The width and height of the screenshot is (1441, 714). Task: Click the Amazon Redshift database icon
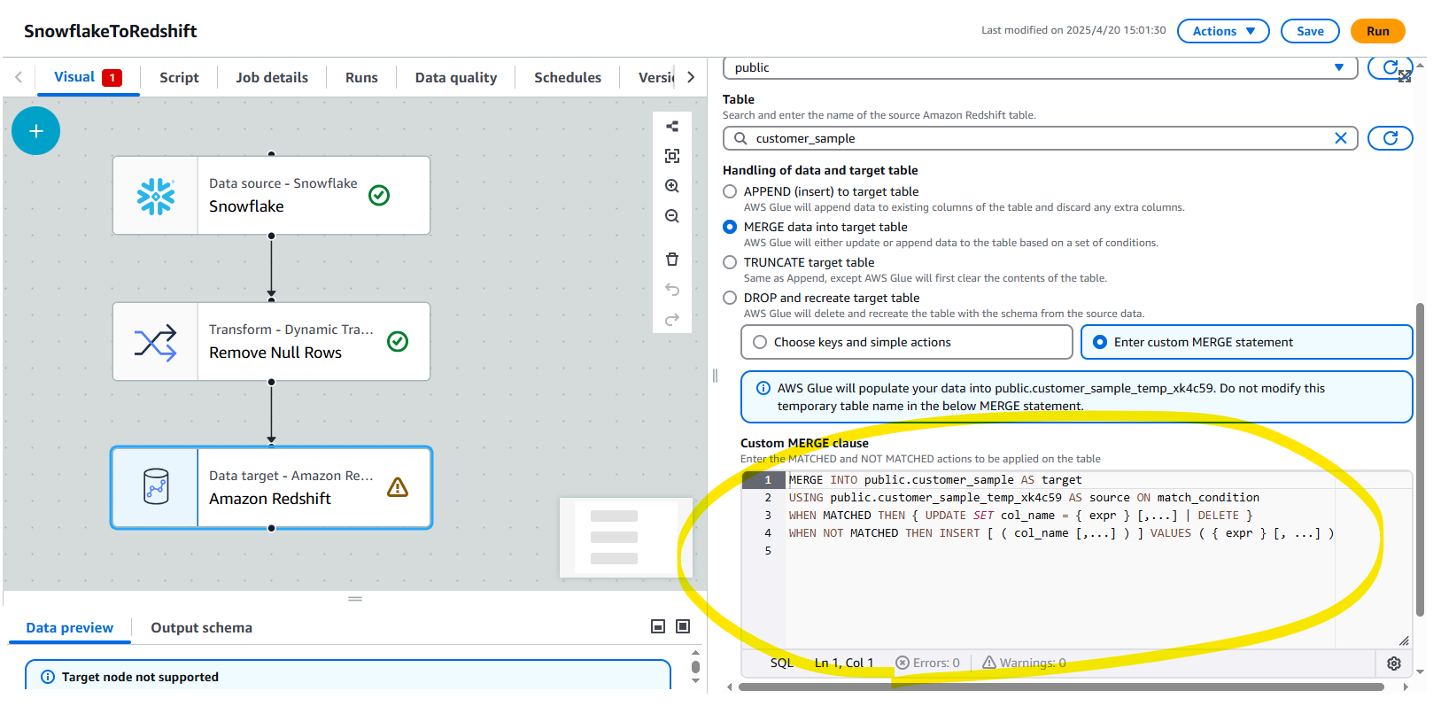click(x=156, y=486)
